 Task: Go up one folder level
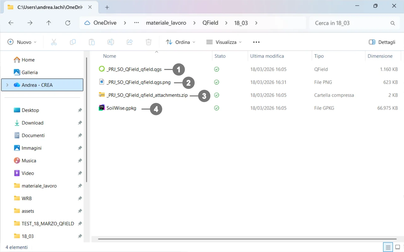(x=49, y=23)
